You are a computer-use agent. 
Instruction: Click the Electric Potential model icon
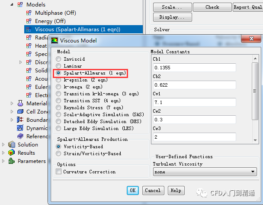tap(29, 95)
